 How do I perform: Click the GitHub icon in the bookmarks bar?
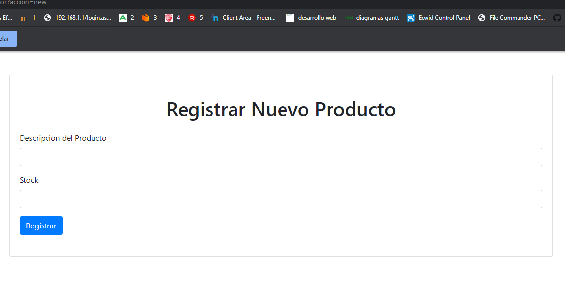pyautogui.click(x=557, y=17)
